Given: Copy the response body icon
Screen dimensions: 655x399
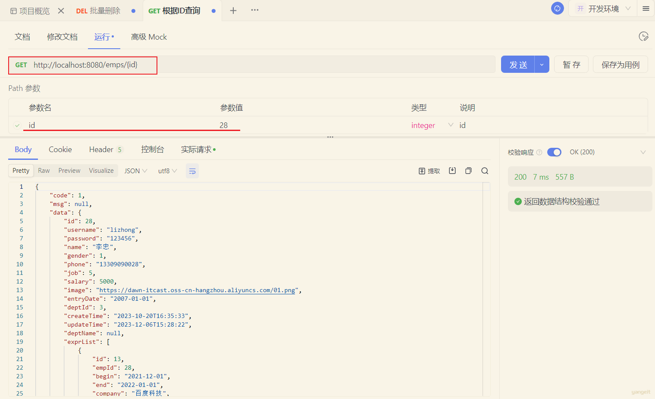Looking at the screenshot, I should tap(468, 171).
